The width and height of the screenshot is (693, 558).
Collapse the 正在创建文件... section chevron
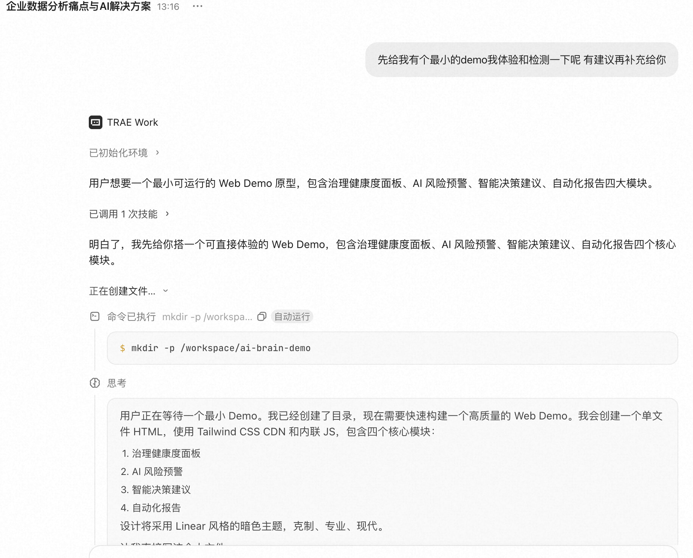(166, 291)
